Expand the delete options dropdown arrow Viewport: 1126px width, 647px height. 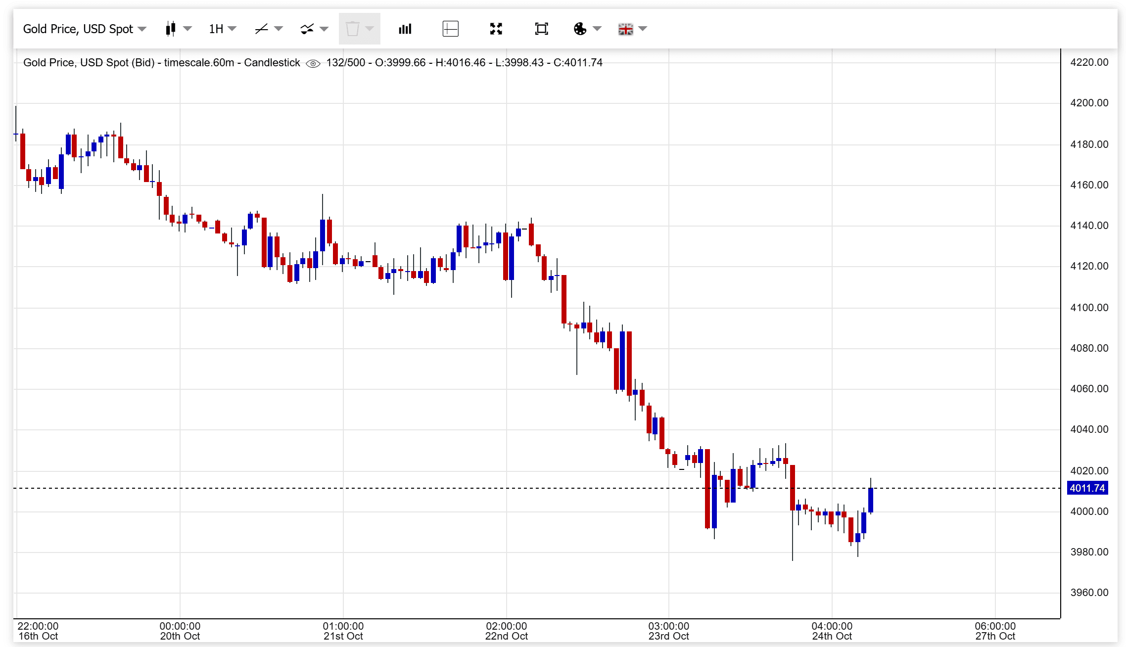click(370, 29)
